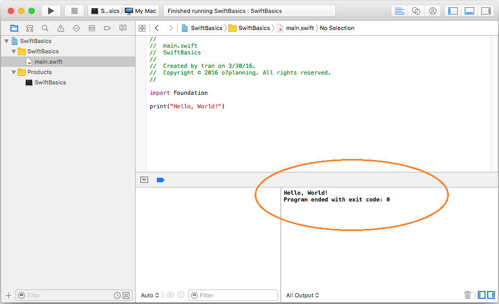Show the Standard editor
This screenshot has width=499, height=304.
400,11
